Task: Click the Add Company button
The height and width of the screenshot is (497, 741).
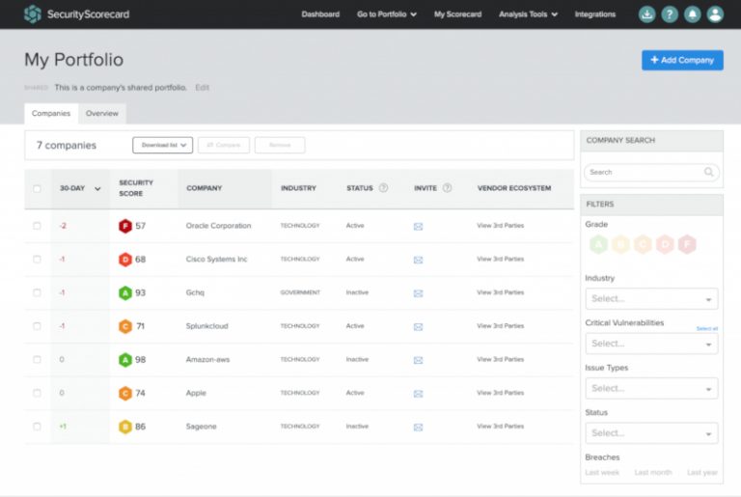Action: 682,60
